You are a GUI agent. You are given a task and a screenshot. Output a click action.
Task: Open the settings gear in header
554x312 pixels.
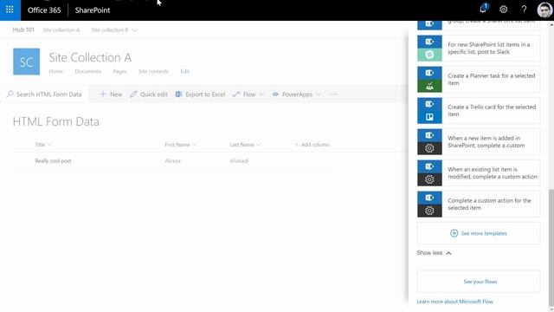504,10
